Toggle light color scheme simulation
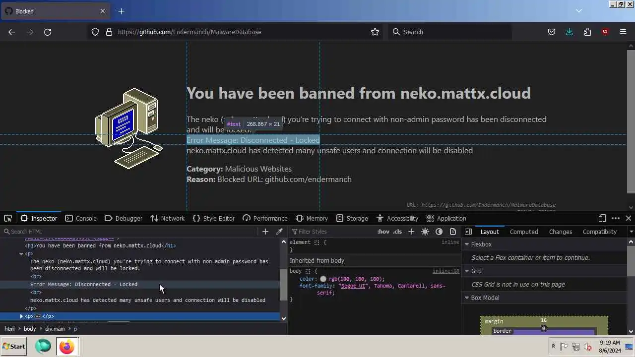 [425, 232]
